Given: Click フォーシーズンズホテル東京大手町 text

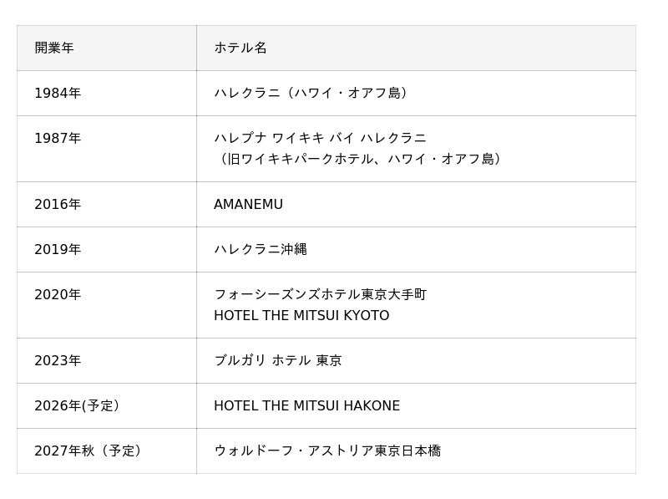Looking at the screenshot, I should click(x=320, y=294).
